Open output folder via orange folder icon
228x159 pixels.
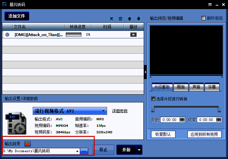(x=28, y=144)
